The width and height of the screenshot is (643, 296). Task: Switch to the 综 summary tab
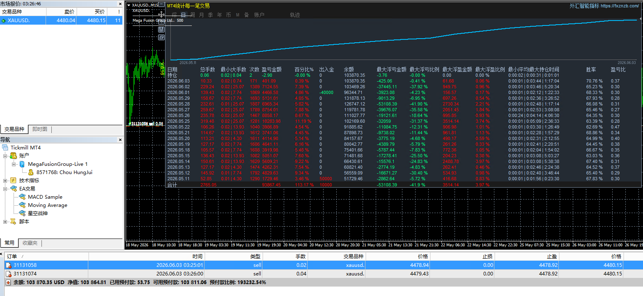[175, 15]
